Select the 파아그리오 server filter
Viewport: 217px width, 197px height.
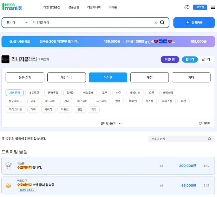pos(15,109)
